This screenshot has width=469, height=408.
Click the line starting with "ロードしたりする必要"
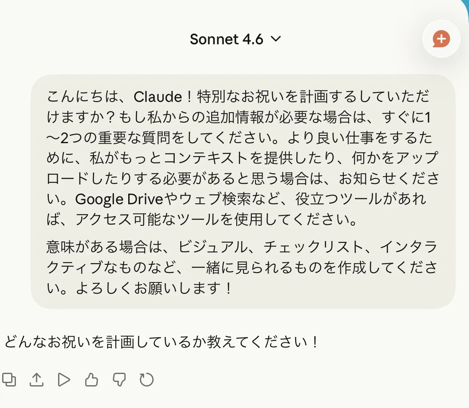coord(241,178)
